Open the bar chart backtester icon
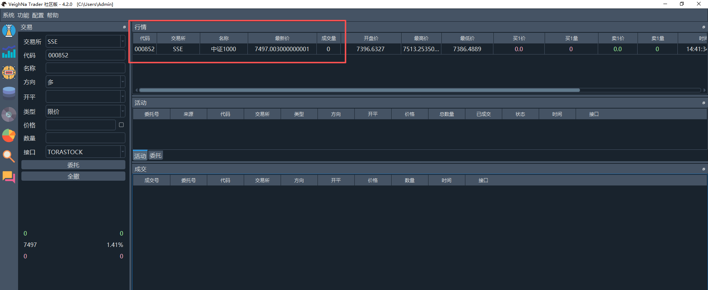Viewport: 708px width, 290px height. click(9, 52)
